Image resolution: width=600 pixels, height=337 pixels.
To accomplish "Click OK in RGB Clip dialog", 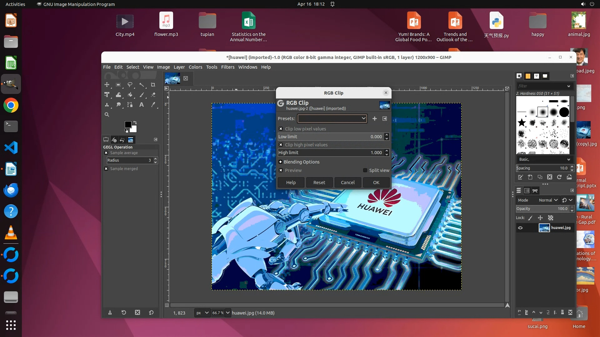I will [376, 183].
